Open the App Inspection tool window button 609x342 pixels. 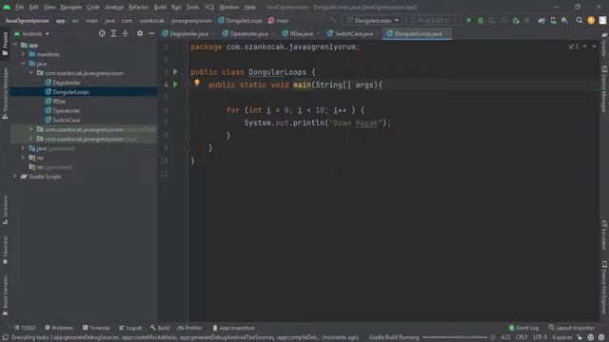233,328
